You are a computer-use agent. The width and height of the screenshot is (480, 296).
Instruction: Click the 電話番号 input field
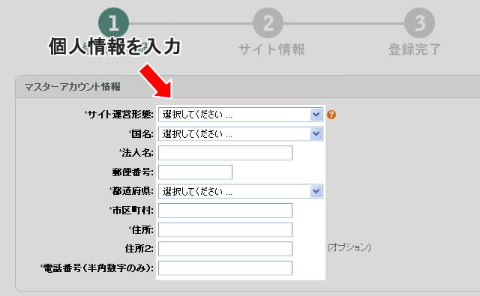pos(225,268)
